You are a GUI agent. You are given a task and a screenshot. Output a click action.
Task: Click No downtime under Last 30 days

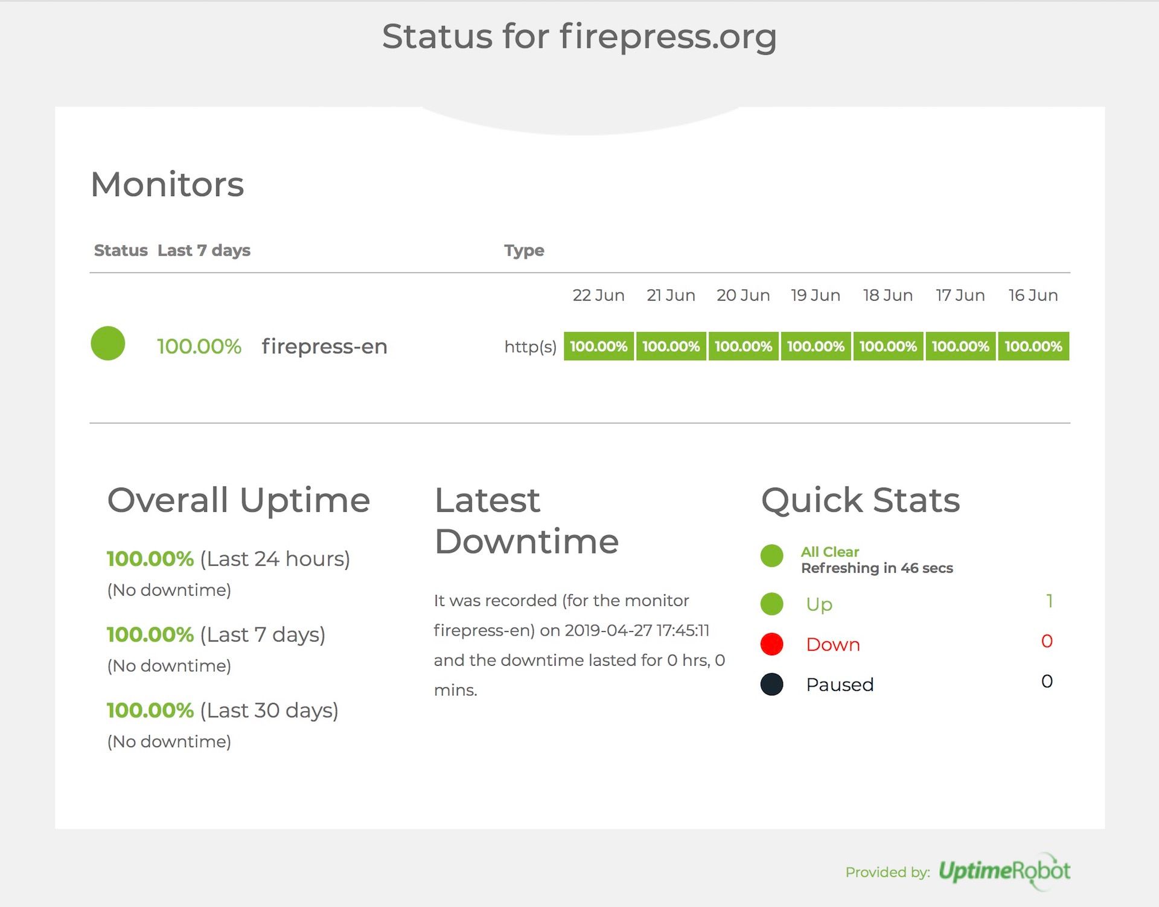pyautogui.click(x=169, y=742)
